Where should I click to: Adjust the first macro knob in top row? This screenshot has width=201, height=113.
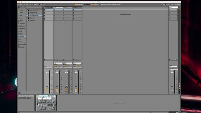click(40, 101)
